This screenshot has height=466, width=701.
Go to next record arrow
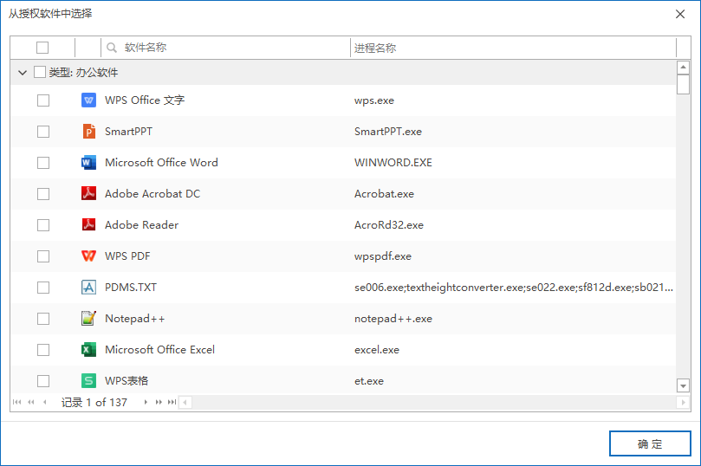146,402
